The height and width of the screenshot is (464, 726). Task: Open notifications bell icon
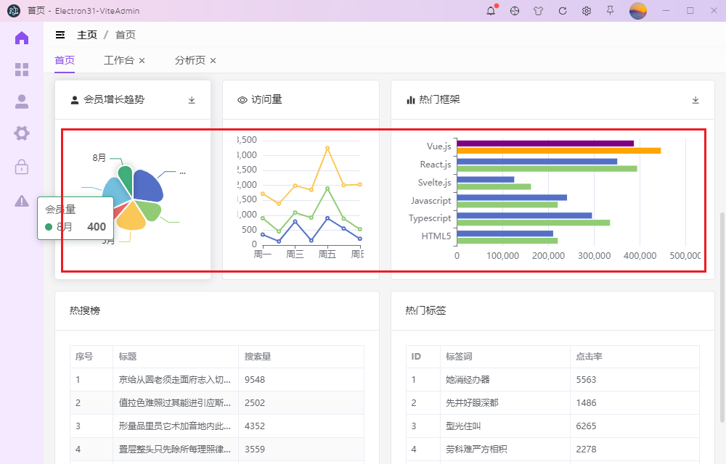[x=491, y=11]
